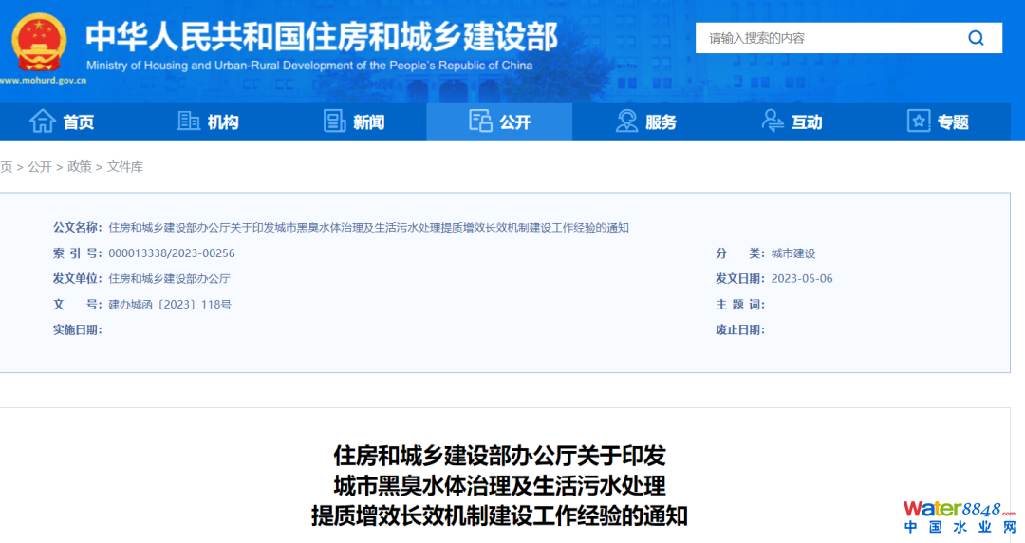1025x543 pixels.
Task: Click the magnifier search icon
Action: (976, 38)
